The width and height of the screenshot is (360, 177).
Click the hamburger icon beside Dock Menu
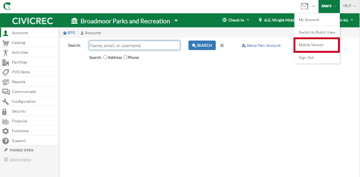click(6, 160)
